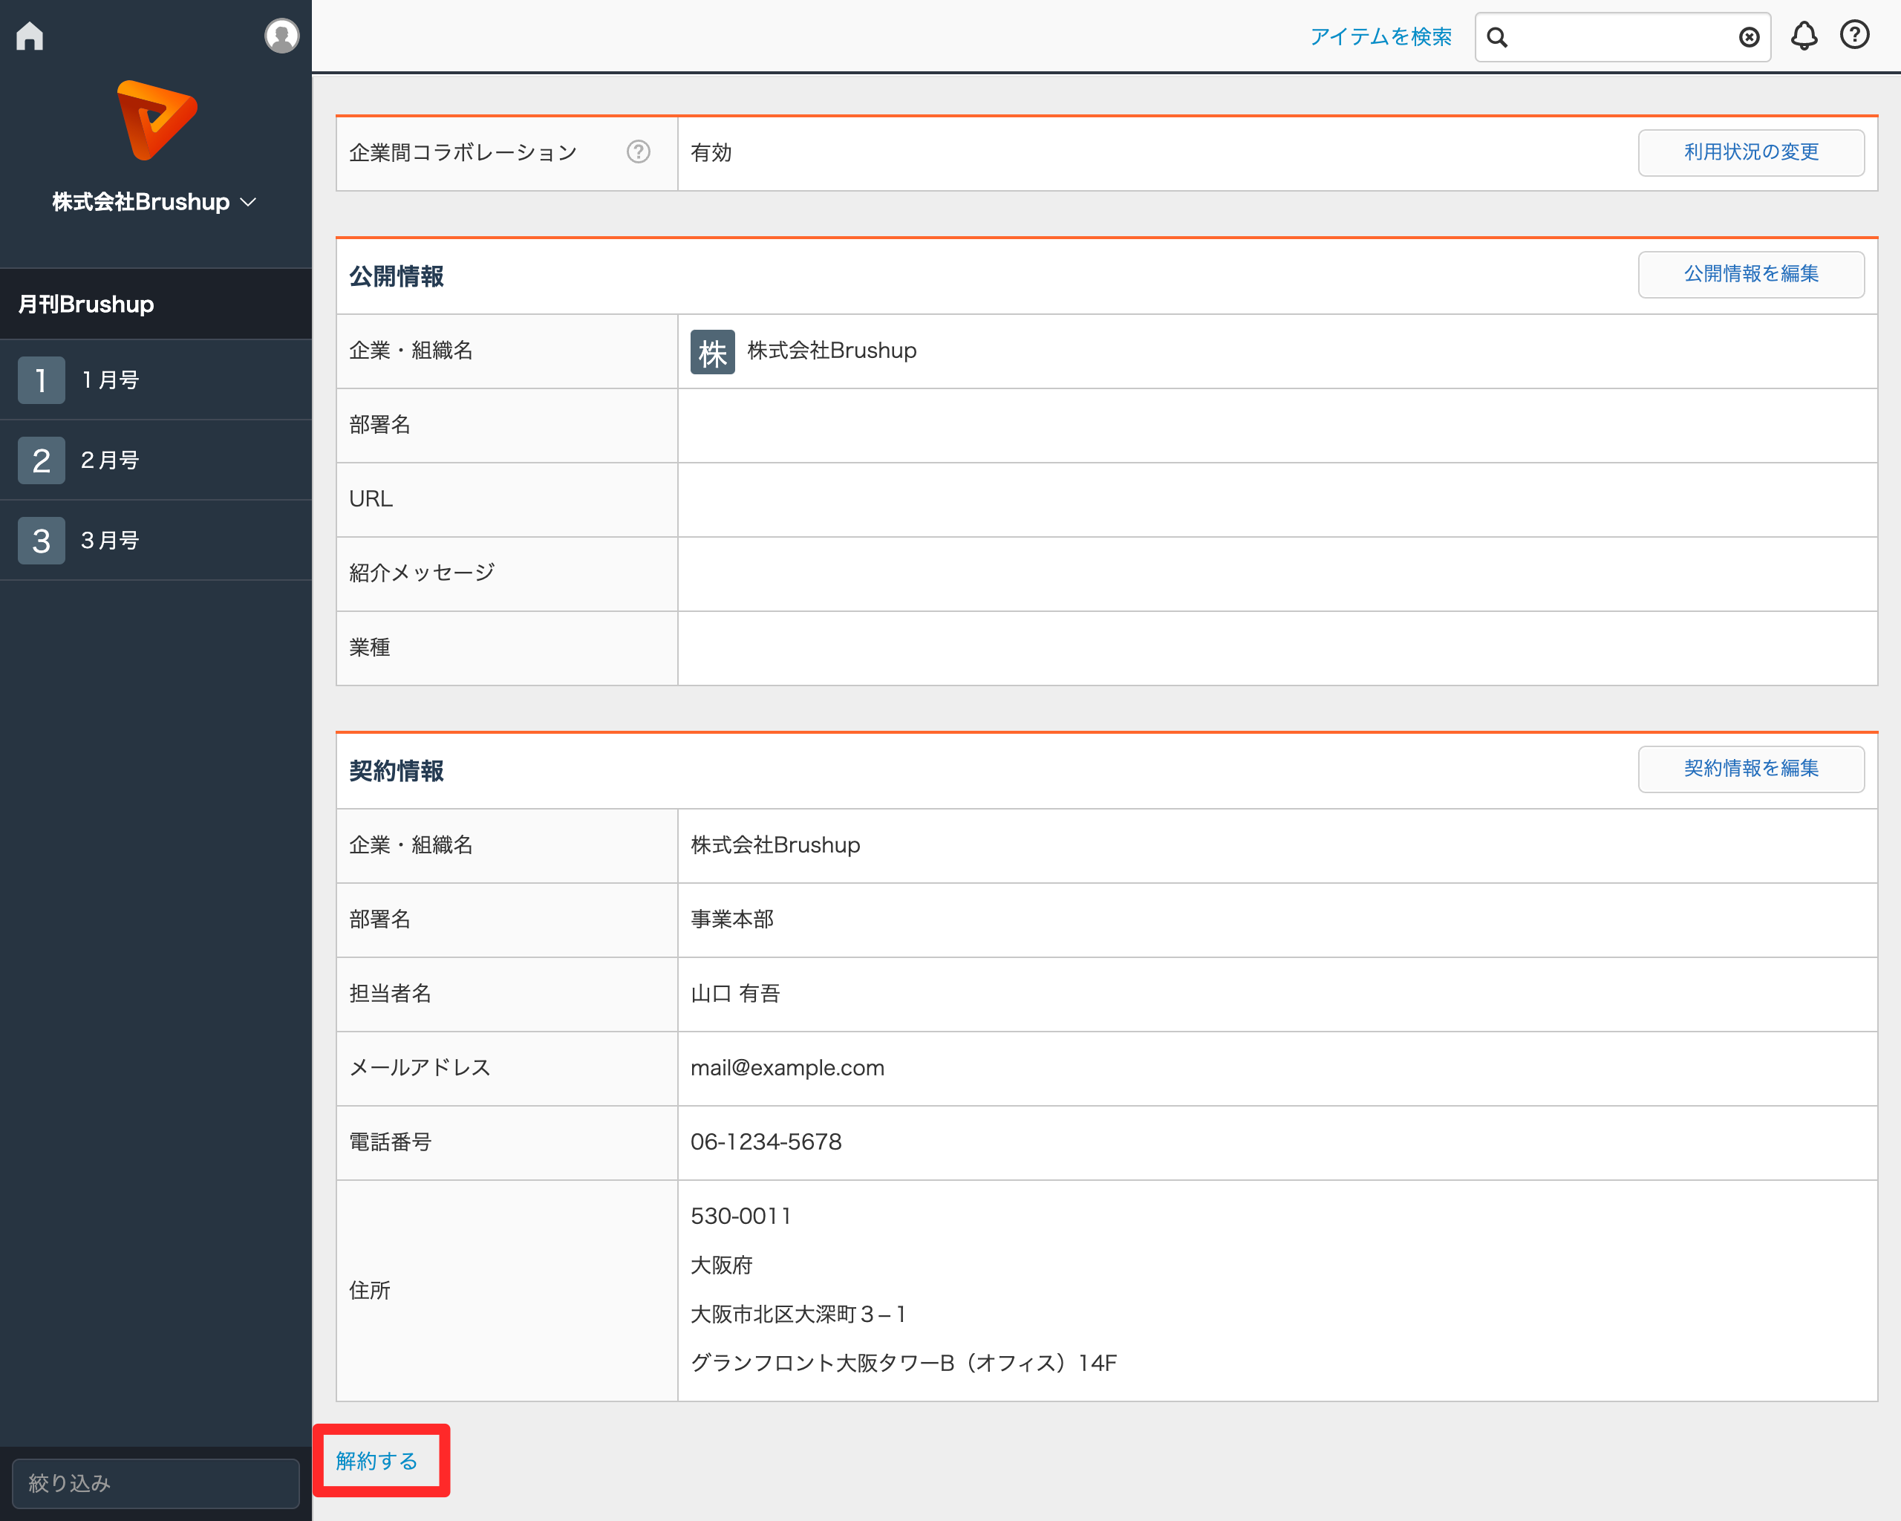
Task: Select the 大阪府 prefecture text
Action: coord(721,1266)
